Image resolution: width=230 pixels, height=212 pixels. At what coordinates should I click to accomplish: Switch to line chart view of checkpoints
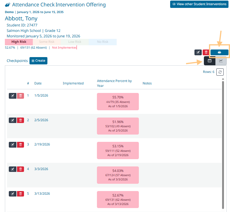(221, 61)
